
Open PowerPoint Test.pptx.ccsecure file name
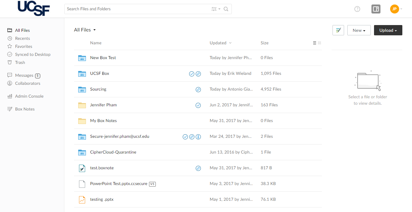119,184
